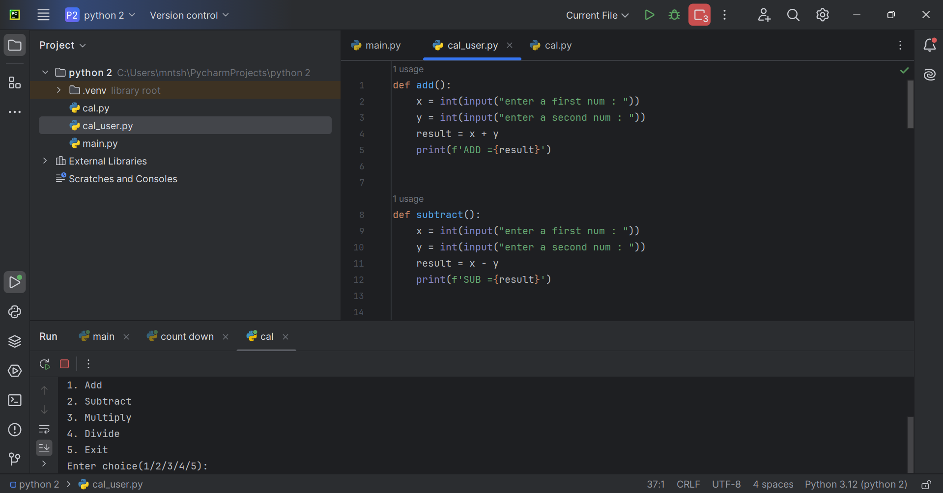Viewport: 943px width, 493px height.
Task: Click green inspection checkmark widget
Action: coord(904,70)
